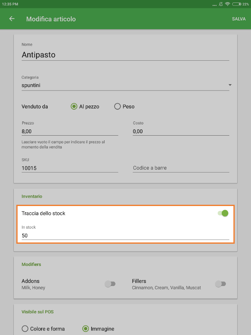This screenshot has width=251, height=335.
Task: Edit the Prezzo field showing 8,00
Action: 70,131
